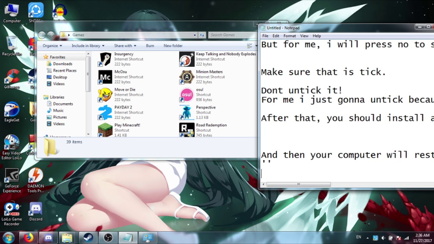
Task: Click Firefox in the taskbar
Action: click(x=28, y=238)
